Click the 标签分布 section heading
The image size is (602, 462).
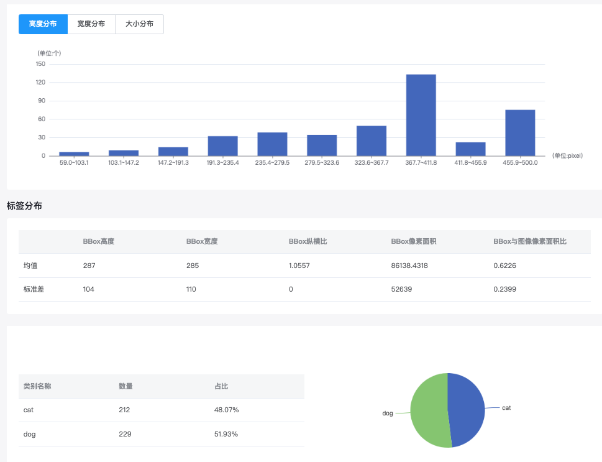tap(24, 206)
